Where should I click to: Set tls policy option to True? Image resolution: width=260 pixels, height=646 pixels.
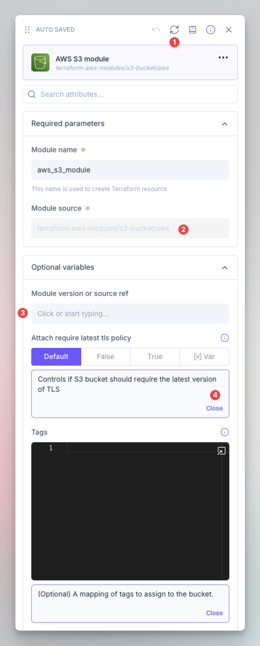click(155, 357)
